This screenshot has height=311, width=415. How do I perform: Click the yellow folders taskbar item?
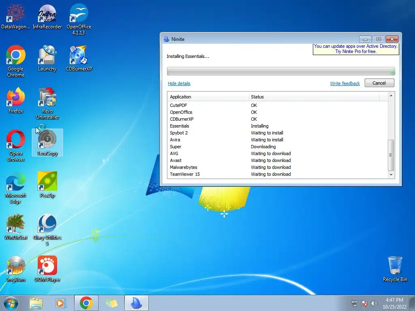point(111,303)
